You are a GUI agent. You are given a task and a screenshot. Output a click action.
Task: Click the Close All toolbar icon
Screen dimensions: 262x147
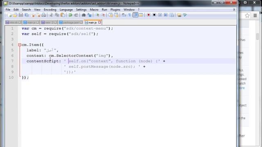[38, 15]
